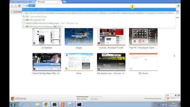Switch to 'Mais visitados' section

[82, 99]
